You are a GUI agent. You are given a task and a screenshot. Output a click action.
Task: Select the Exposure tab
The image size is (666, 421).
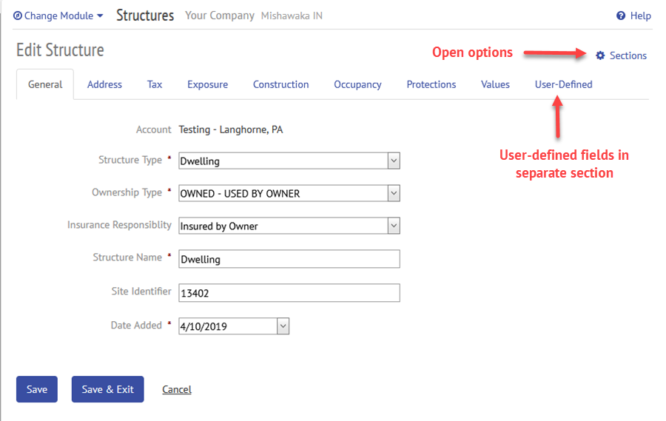pos(207,84)
